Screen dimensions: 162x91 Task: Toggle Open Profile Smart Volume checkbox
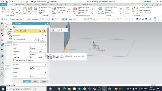click(x=14, y=60)
